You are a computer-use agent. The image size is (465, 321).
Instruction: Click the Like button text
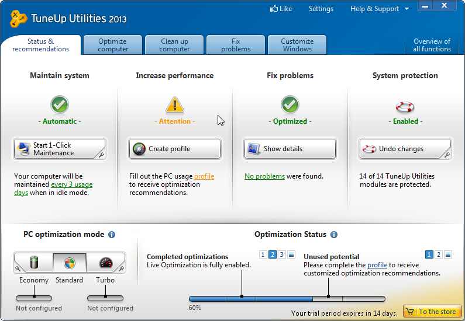pos(286,9)
